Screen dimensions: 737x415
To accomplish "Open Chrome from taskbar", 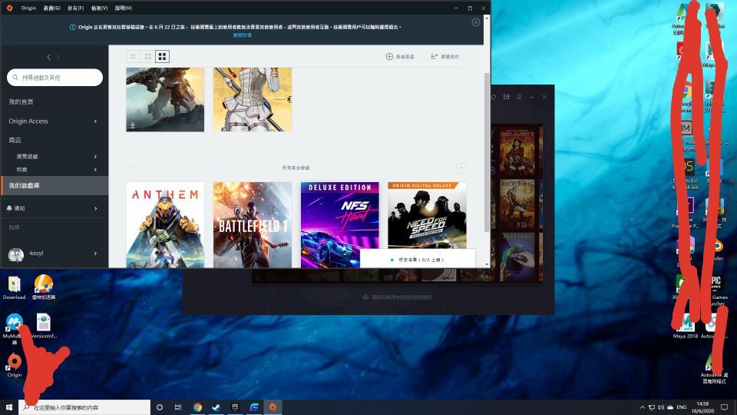I will click(197, 407).
